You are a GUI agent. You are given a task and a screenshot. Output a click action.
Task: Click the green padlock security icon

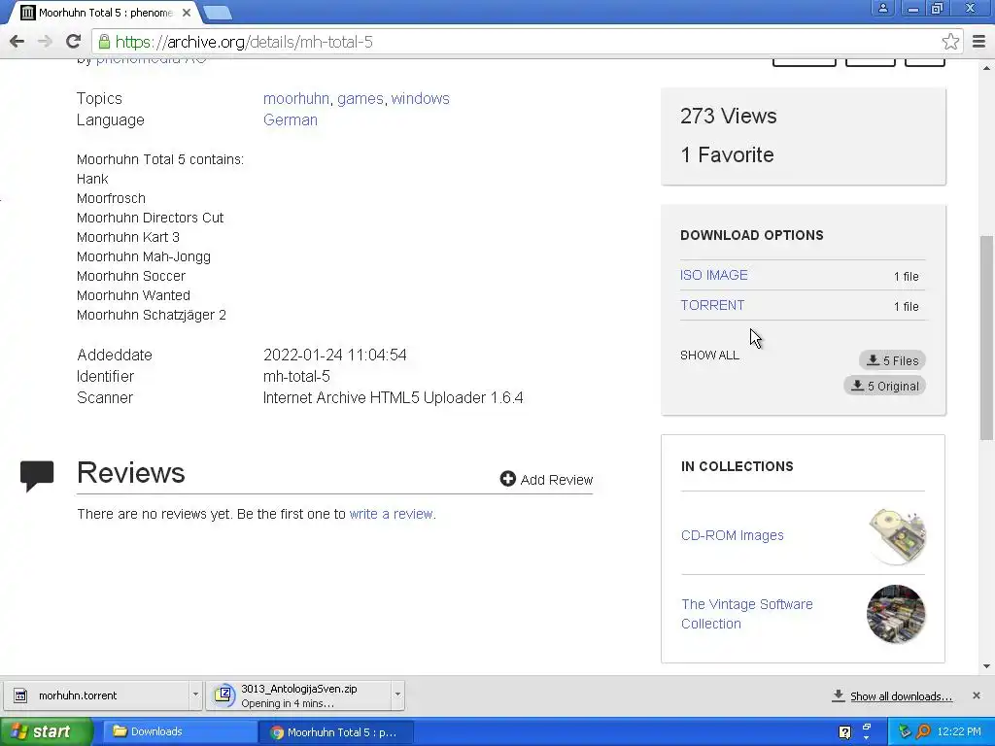pyautogui.click(x=104, y=42)
